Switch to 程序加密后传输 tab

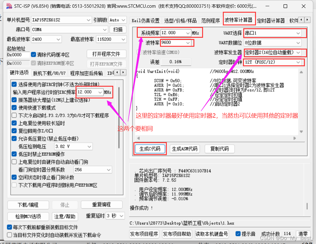[x=86, y=73]
